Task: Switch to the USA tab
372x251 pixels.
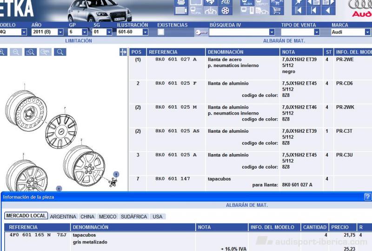Action: point(158,217)
